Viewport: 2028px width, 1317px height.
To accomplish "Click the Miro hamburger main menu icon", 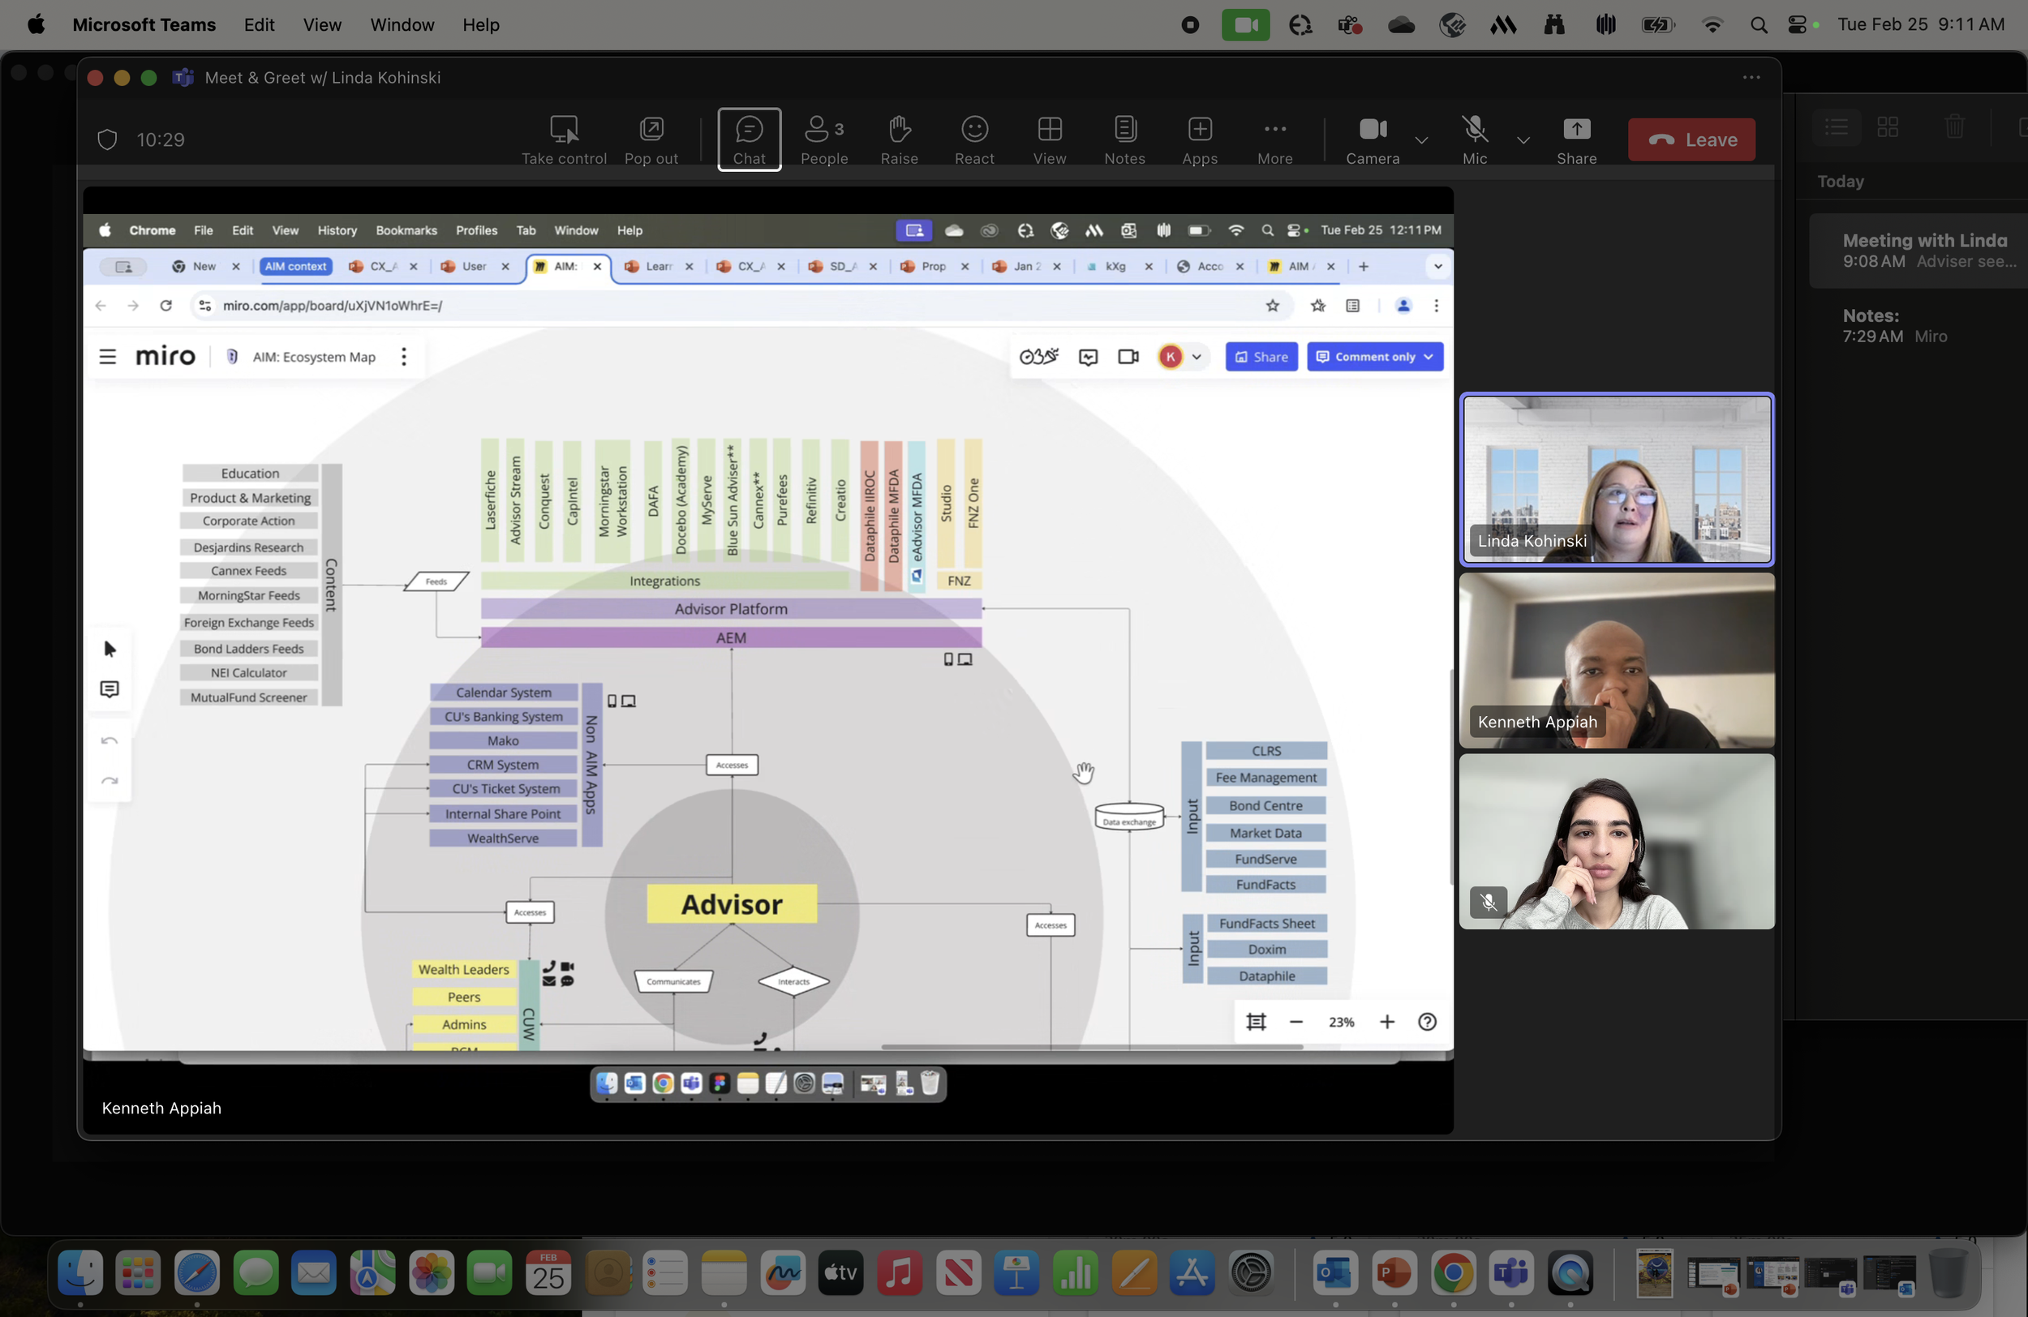I will coord(107,357).
